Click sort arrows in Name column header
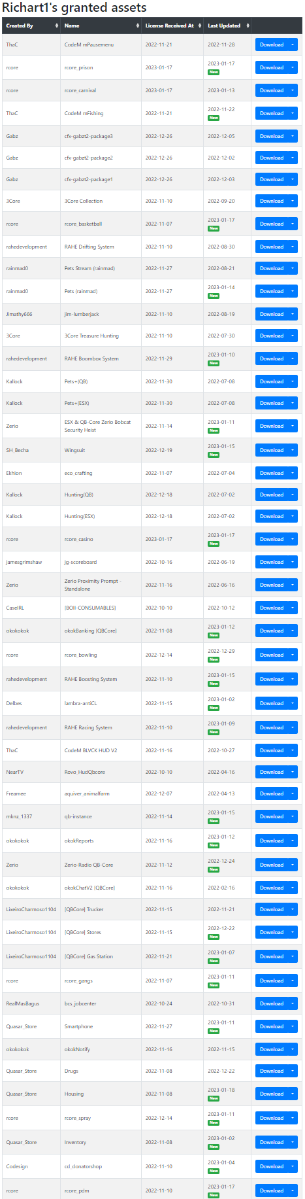The image size is (305, 1199). [138, 26]
